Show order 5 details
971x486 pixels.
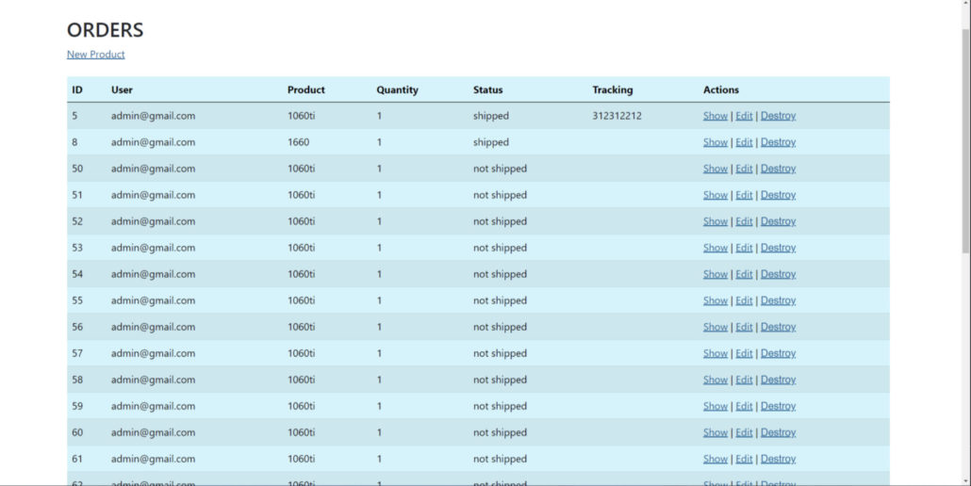pyautogui.click(x=716, y=116)
